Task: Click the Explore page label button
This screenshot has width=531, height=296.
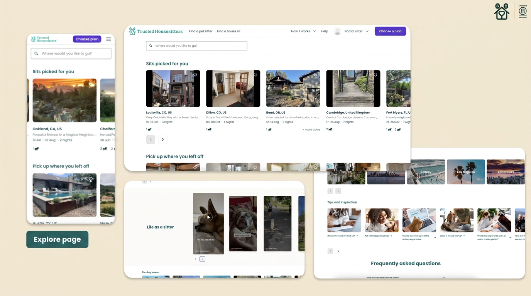Action: [57, 239]
